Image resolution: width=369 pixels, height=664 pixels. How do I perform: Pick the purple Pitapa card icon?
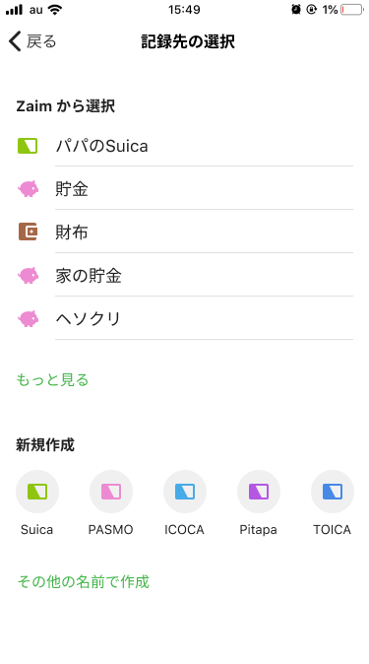(x=259, y=492)
